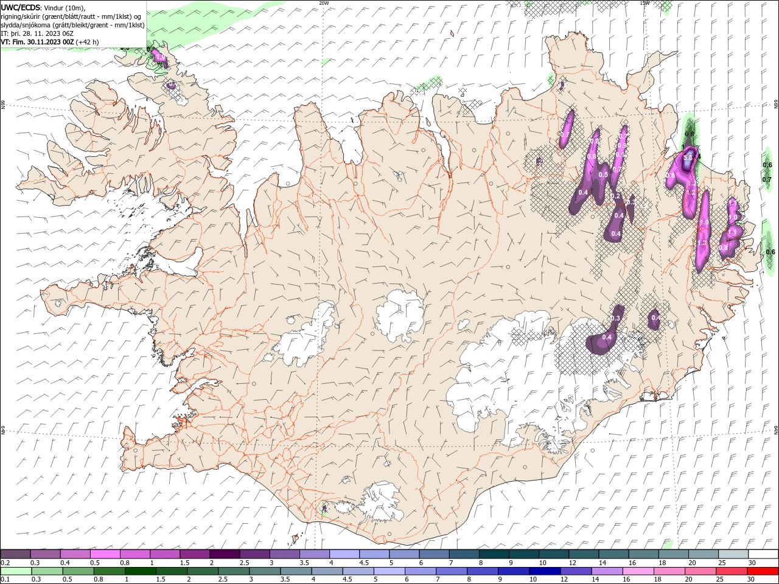This screenshot has height=584, width=779.
Task: Pick lower legend row swatch labeled 4.5
Action: point(358,571)
